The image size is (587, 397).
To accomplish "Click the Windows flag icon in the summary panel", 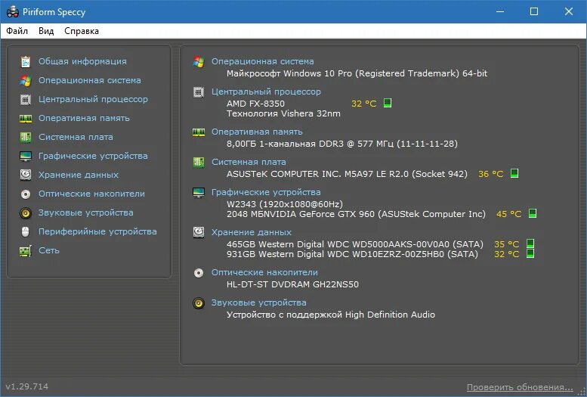I will pos(199,61).
